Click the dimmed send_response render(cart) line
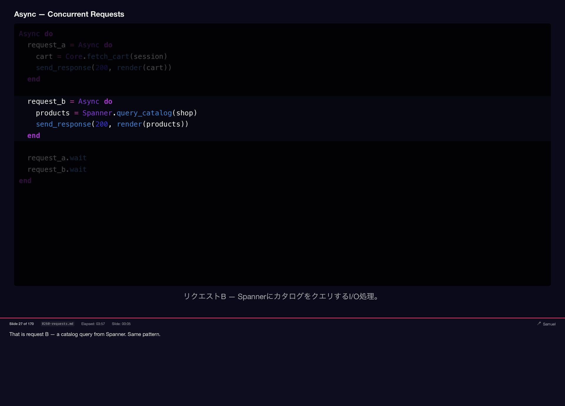 104,68
